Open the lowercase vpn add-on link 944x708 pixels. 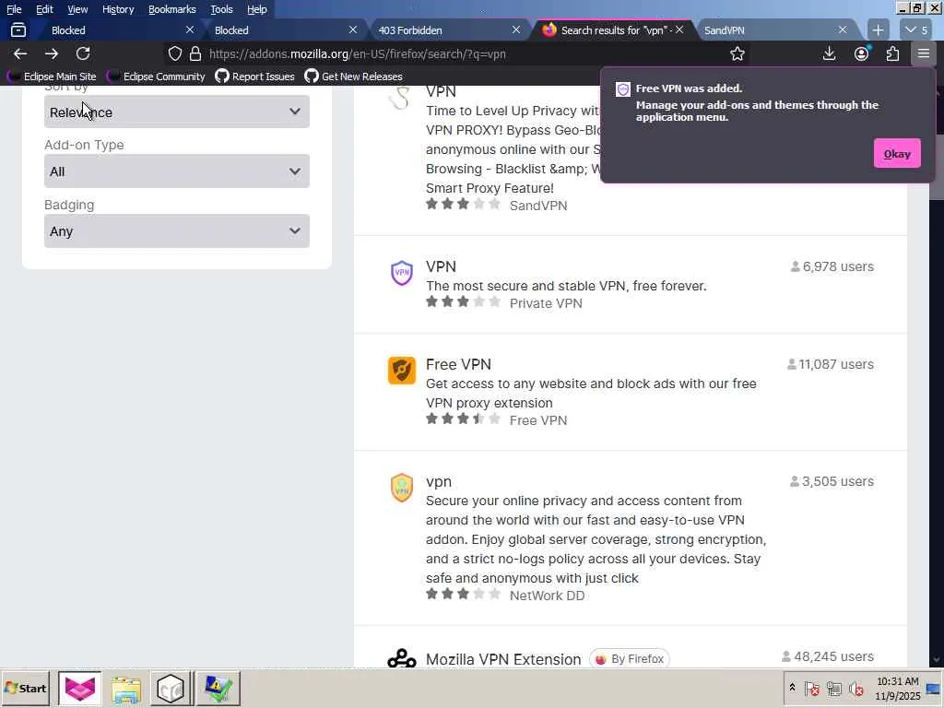click(x=438, y=481)
